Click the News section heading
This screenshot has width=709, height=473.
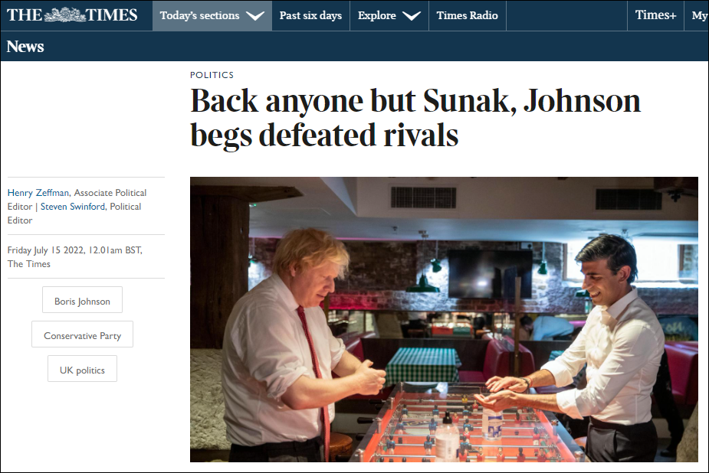[x=25, y=47]
